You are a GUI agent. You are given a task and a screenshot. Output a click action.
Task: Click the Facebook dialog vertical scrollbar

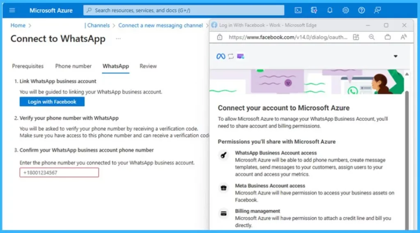tap(407, 161)
